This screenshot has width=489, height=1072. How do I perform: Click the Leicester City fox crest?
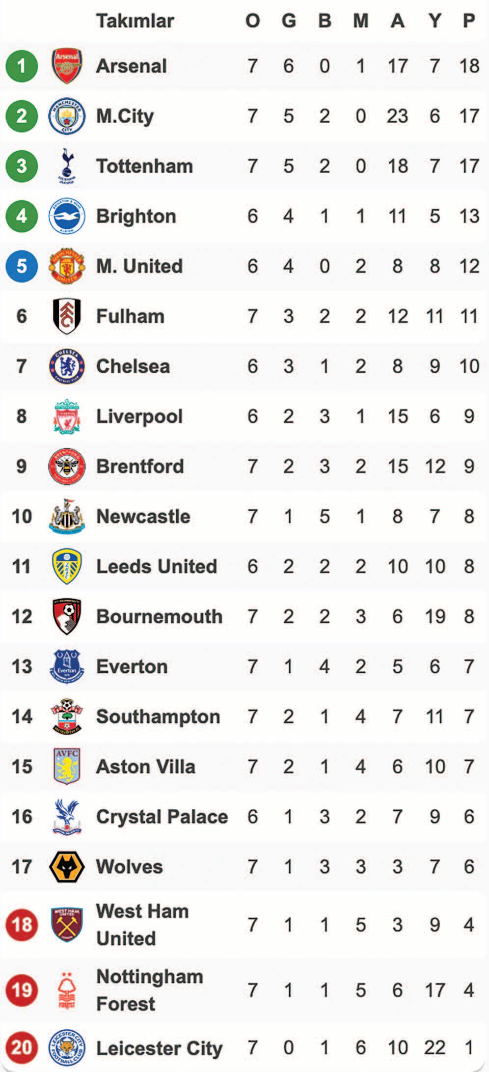(67, 1048)
